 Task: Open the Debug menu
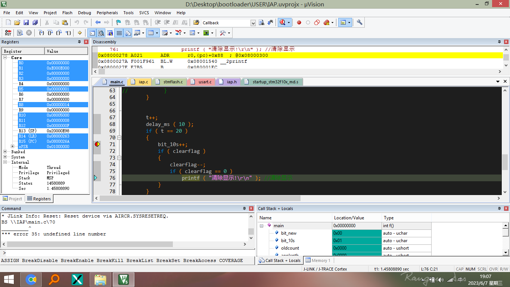coord(84,13)
